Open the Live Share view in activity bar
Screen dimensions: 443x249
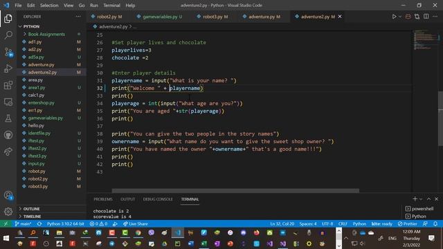[x=8, y=151]
